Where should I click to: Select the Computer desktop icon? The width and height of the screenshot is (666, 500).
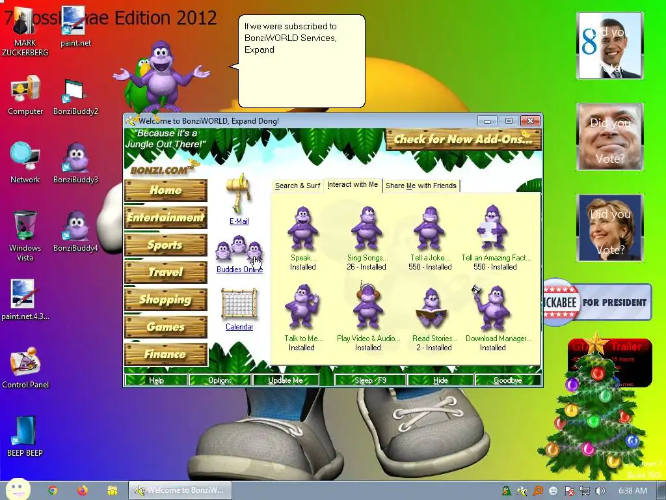[x=25, y=95]
